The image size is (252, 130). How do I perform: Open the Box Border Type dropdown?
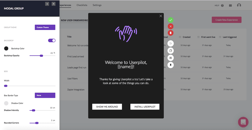[x=45, y=95]
